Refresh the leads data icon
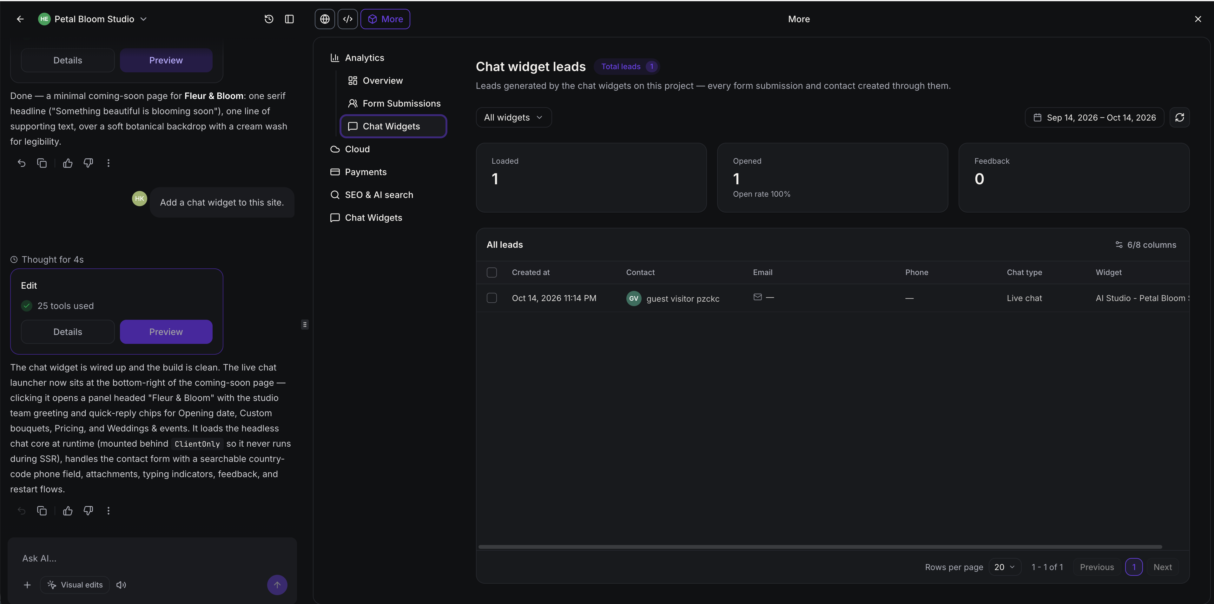 click(1179, 117)
